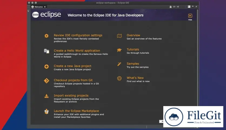226x130 pixels.
Task: Open the Tutorials link
Action: pyautogui.click(x=133, y=49)
